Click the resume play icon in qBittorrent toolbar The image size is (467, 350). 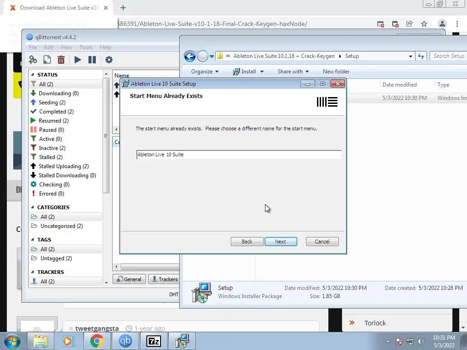(x=78, y=60)
